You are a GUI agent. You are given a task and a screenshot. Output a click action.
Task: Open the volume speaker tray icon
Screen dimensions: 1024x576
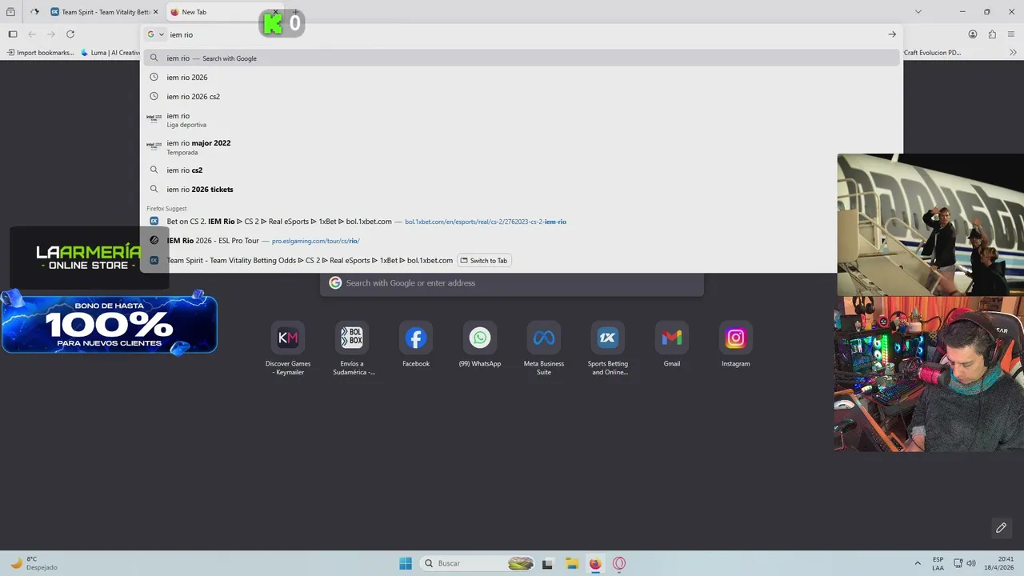971,563
